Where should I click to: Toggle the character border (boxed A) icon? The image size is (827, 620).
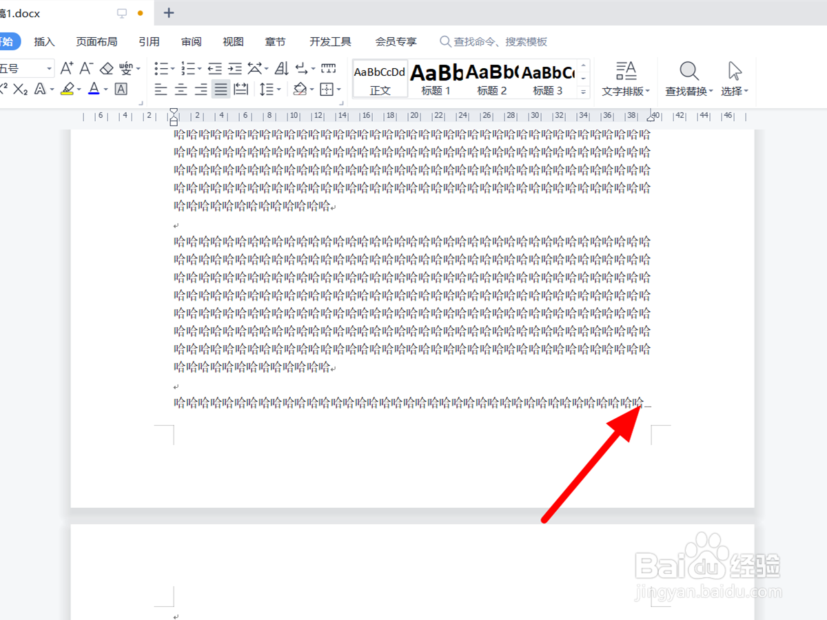click(x=121, y=89)
